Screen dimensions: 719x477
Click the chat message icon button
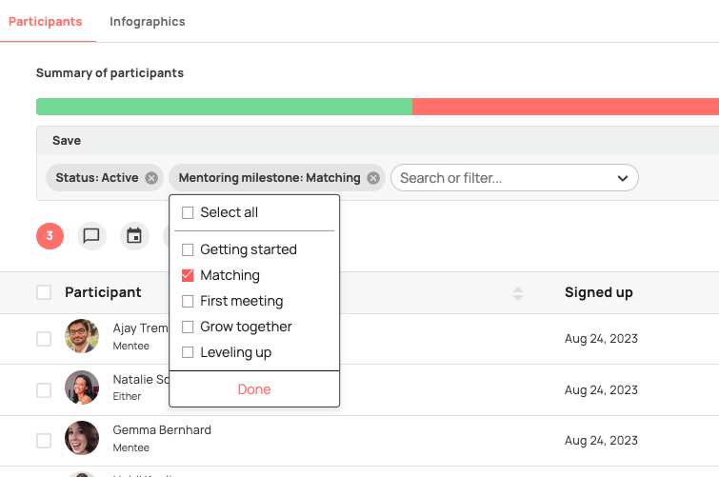click(91, 235)
